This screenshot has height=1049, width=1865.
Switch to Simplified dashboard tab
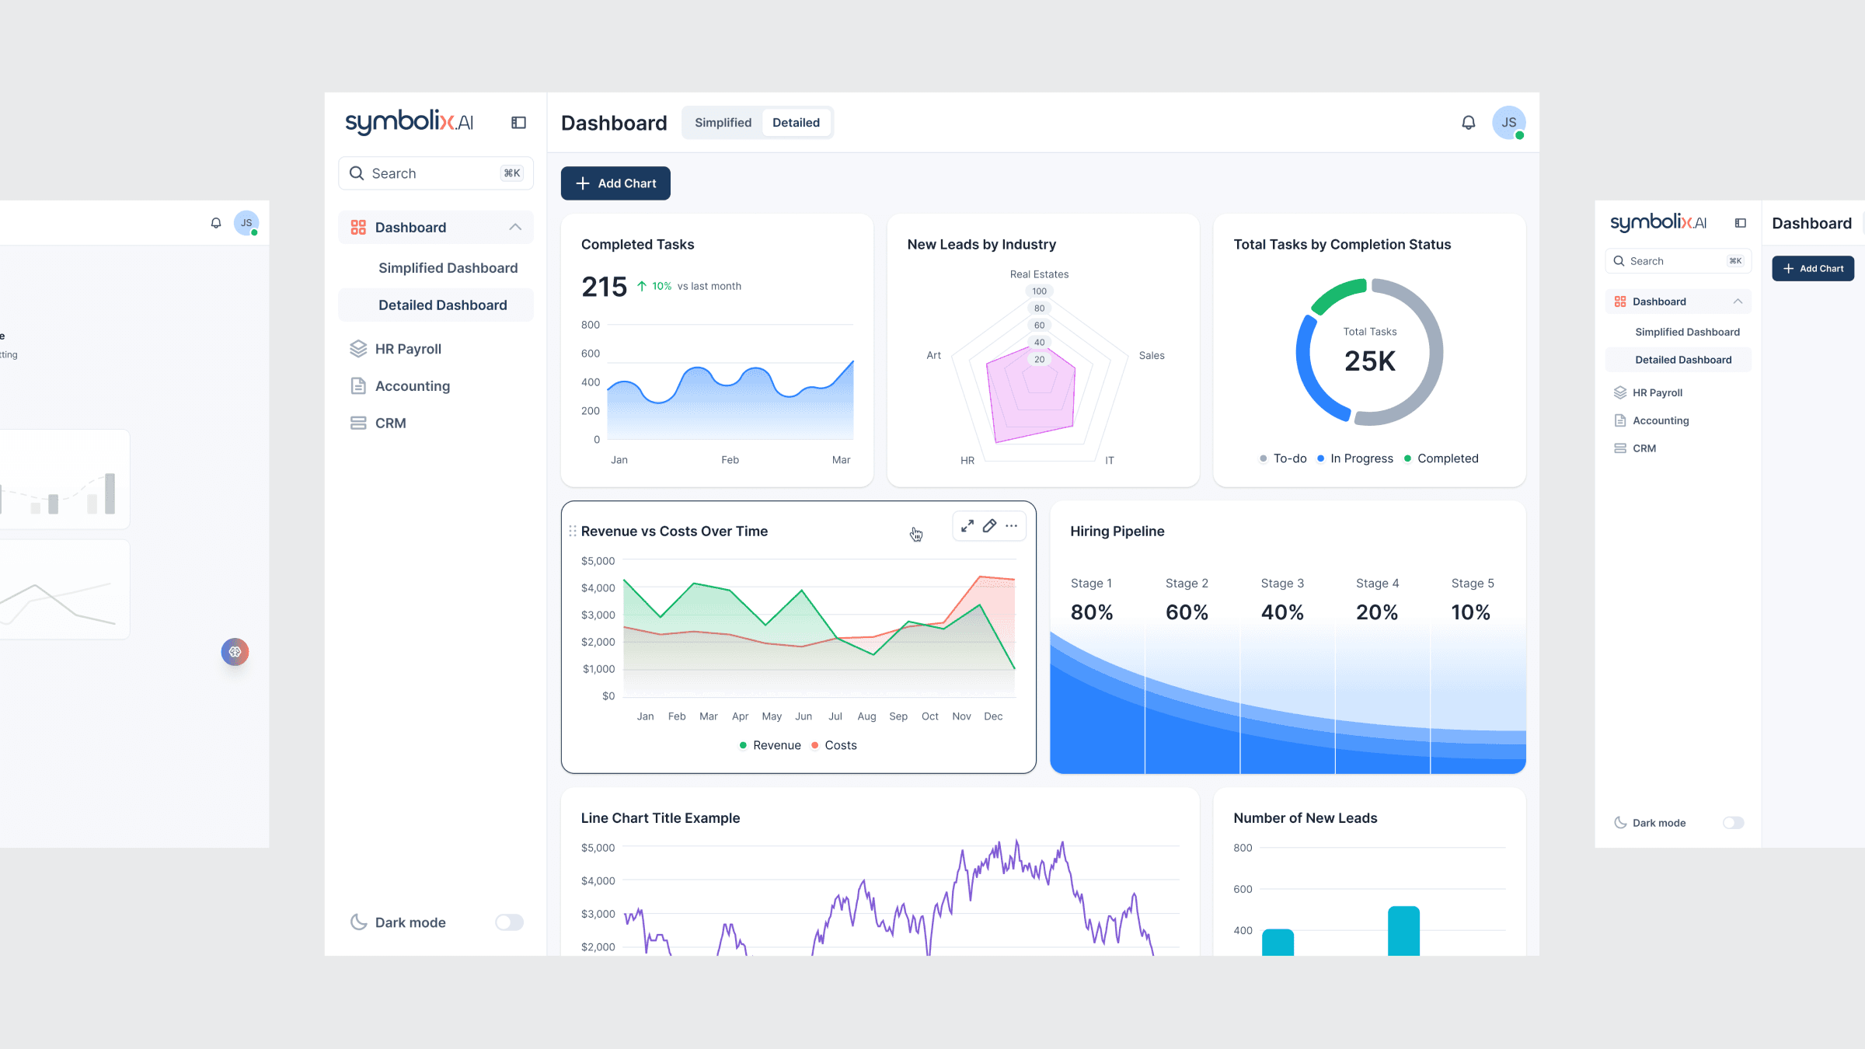(x=723, y=123)
